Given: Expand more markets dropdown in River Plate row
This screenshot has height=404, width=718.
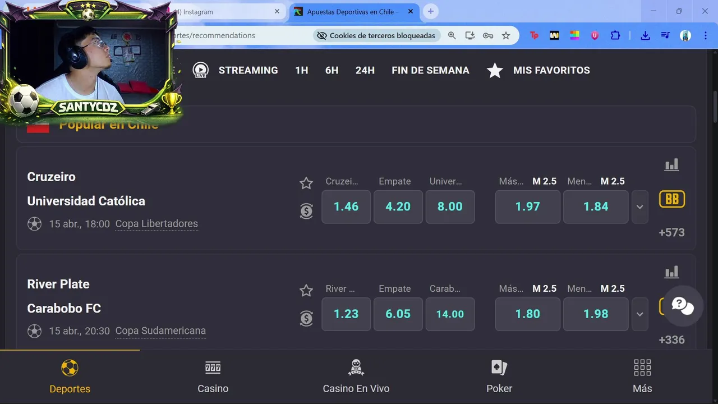Looking at the screenshot, I should (640, 314).
